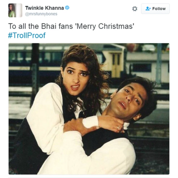
Task: Click the blue verified badge icon
Action: point(67,8)
